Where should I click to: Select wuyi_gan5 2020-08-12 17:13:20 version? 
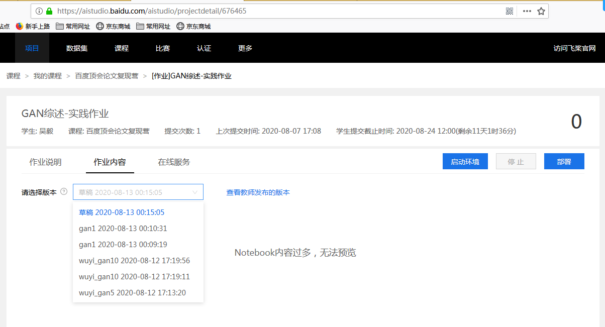138,293
